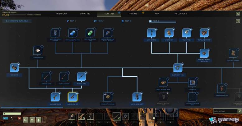Focus the search field containing submachine
The image size is (242, 126).
click(225, 111)
